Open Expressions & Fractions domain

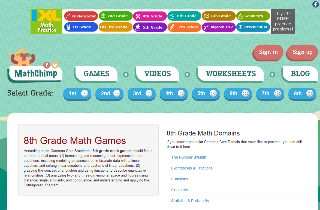click(237, 168)
